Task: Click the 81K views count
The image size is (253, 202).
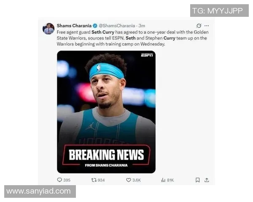Action: (170, 180)
